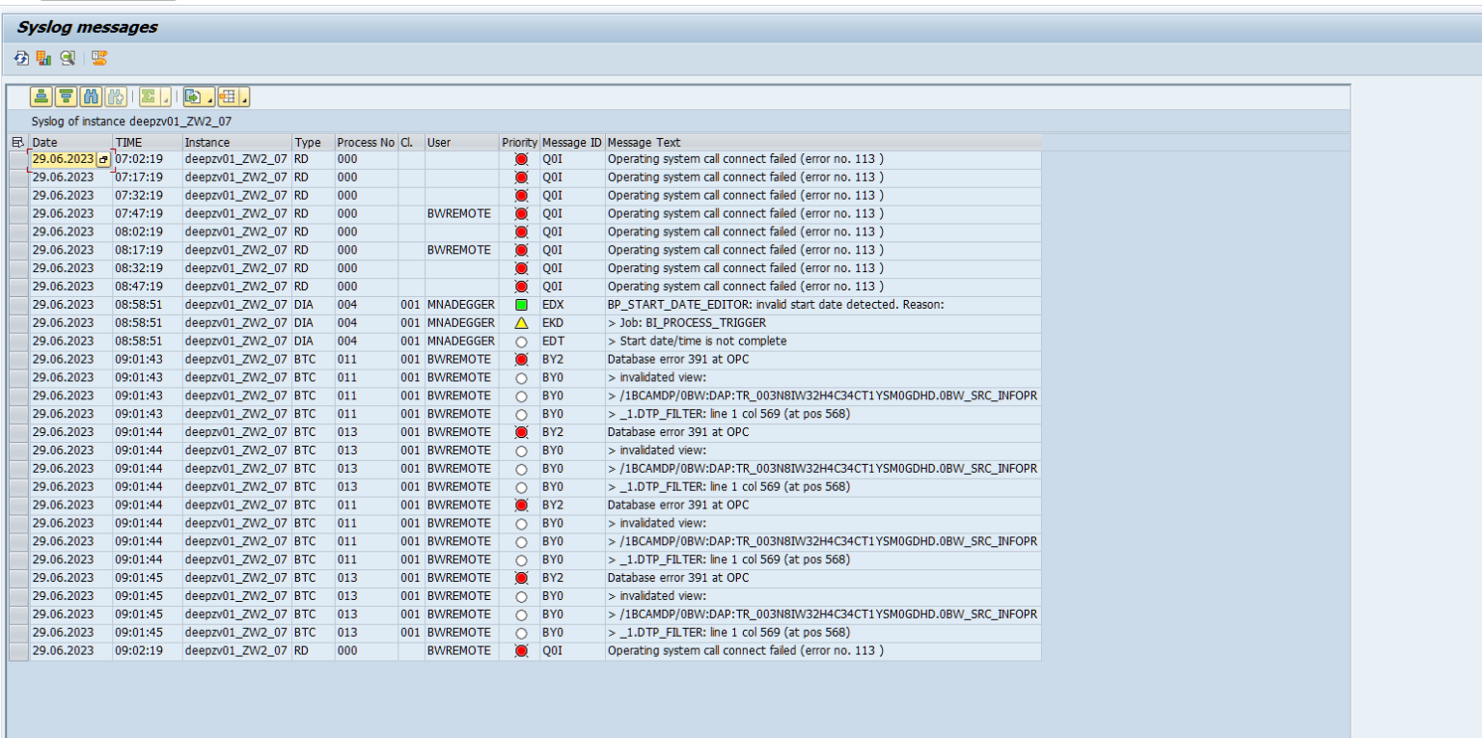Viewport: 1482px width, 738px height.
Task: Click the red priority icon on the first row
Action: pos(519,158)
